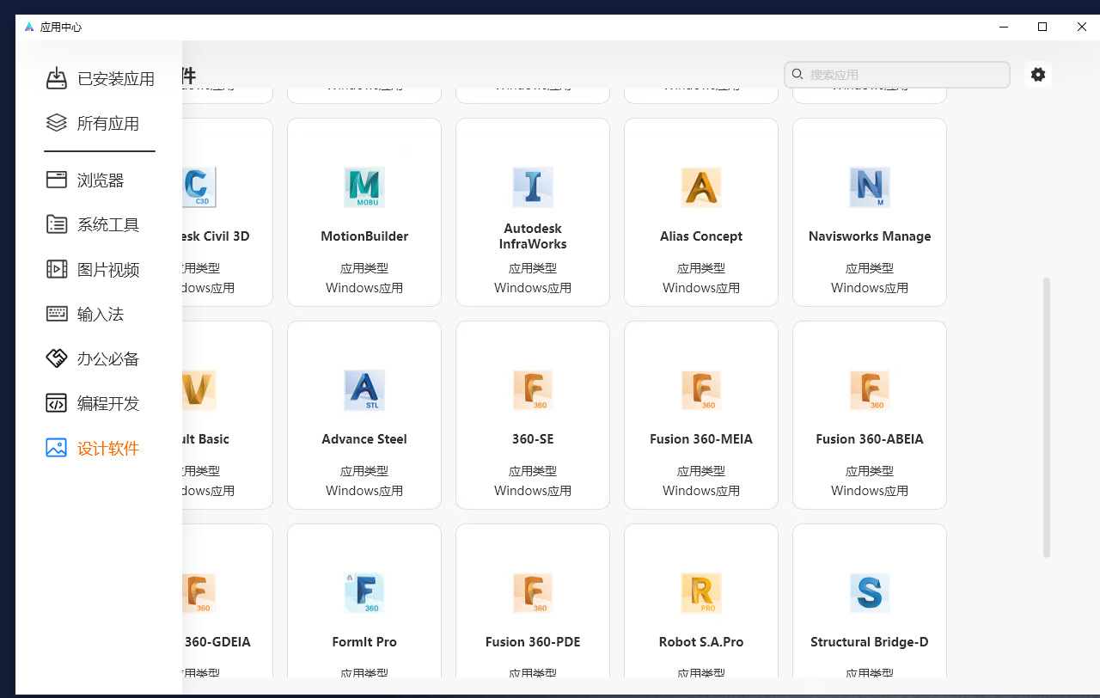Click the Fusion 360-ABEIA title text
The width and height of the screenshot is (1100, 698).
click(x=870, y=439)
